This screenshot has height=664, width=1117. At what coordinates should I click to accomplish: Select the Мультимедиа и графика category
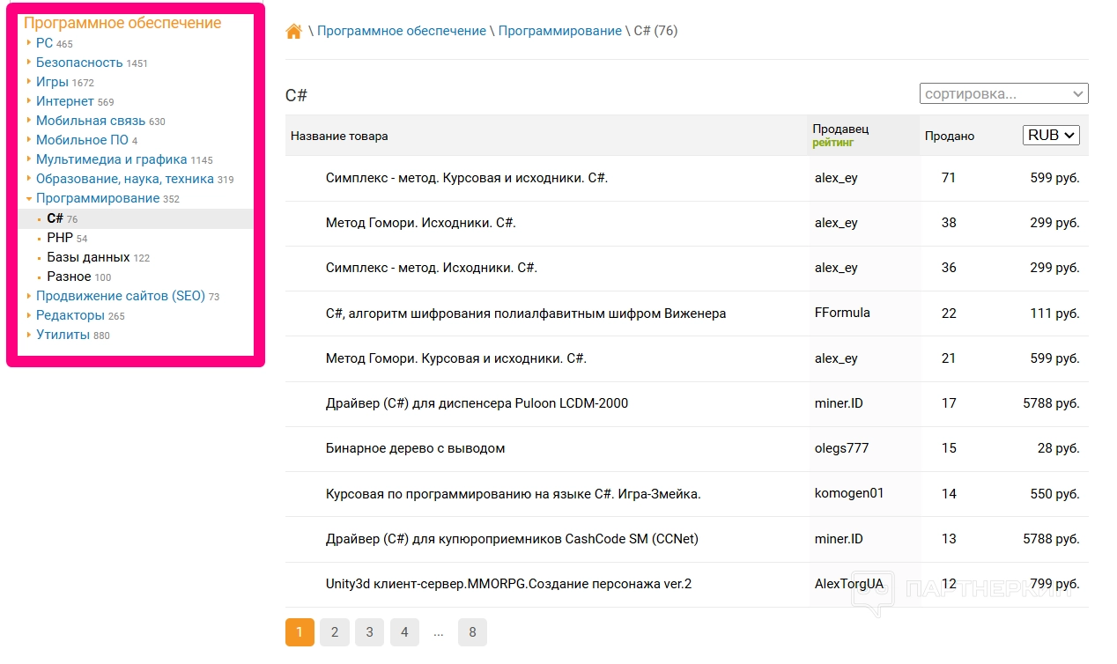click(x=111, y=159)
